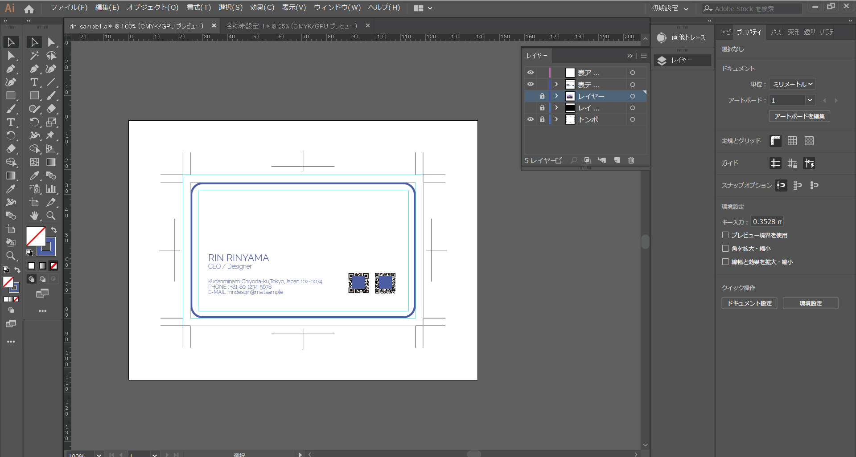Click the canvas vertical scrollbar thumb

pos(645,242)
